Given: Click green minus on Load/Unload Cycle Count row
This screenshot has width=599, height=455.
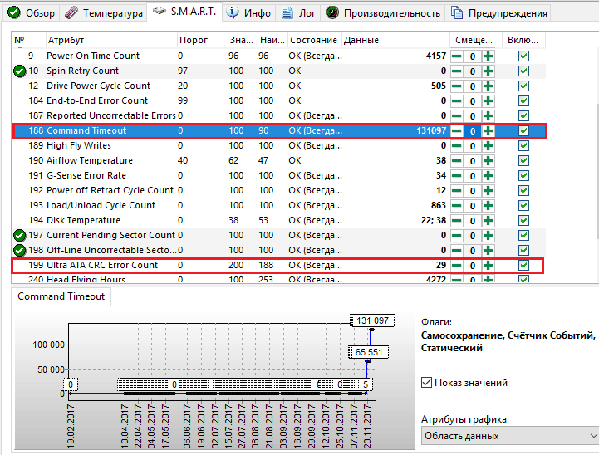Looking at the screenshot, I should 457,205.
